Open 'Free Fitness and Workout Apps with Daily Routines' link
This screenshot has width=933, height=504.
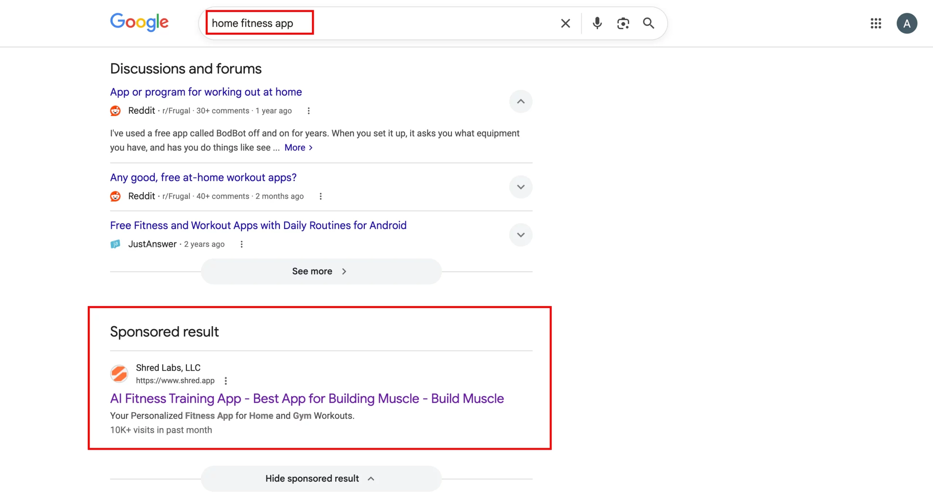tap(258, 225)
